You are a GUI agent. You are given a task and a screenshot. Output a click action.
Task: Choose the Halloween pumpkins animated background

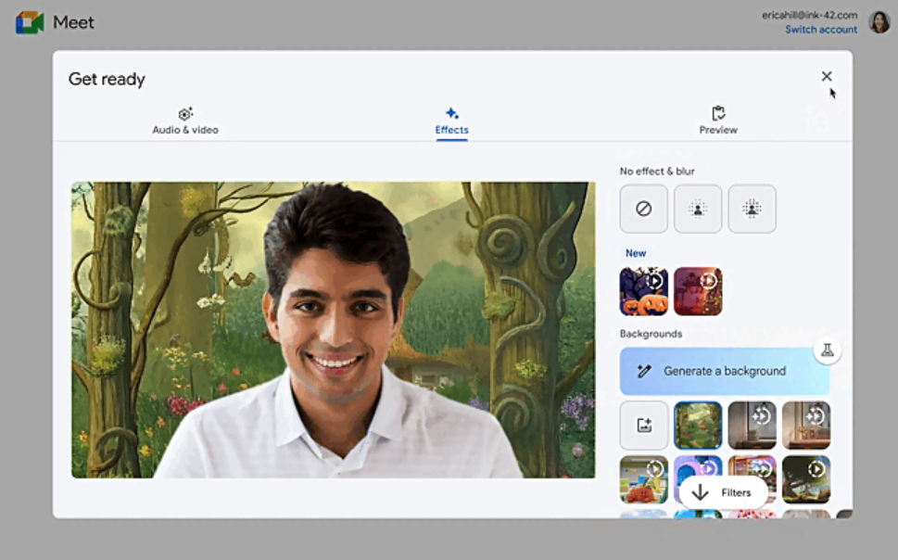644,291
